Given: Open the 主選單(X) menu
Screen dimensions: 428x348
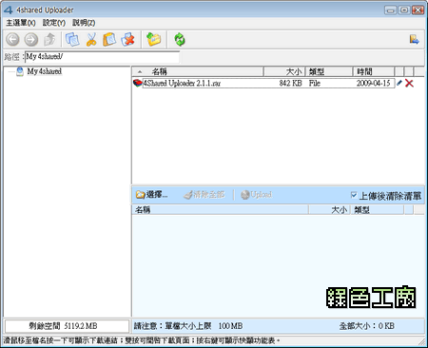Looking at the screenshot, I should pos(21,23).
